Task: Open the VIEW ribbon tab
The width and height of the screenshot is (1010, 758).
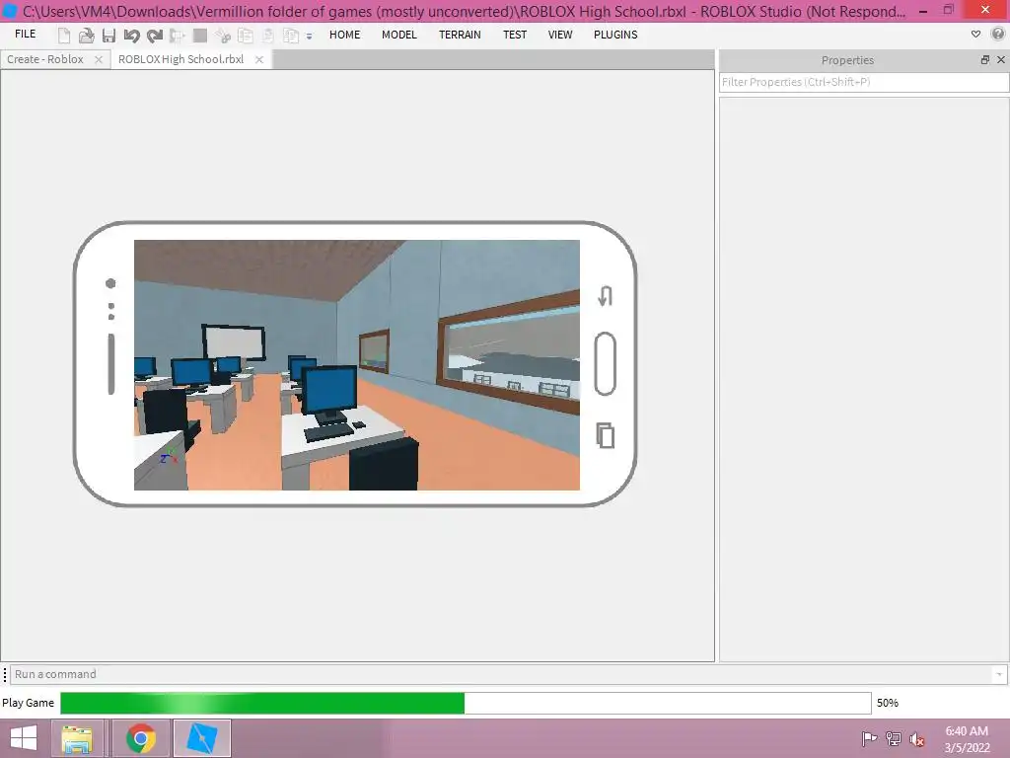Action: [x=560, y=35]
